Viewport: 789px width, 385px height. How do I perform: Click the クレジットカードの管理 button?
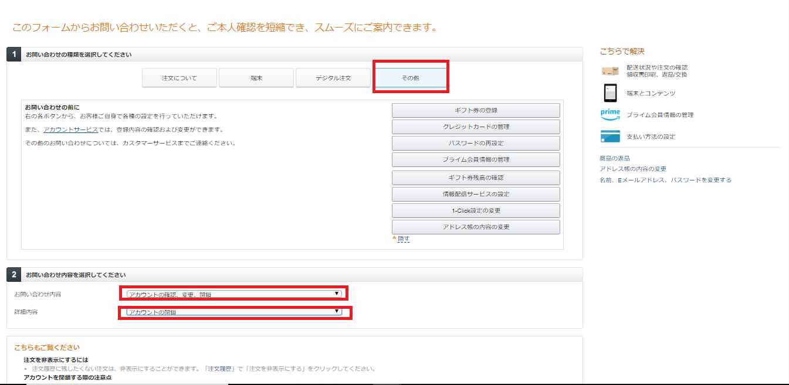pyautogui.click(x=476, y=126)
